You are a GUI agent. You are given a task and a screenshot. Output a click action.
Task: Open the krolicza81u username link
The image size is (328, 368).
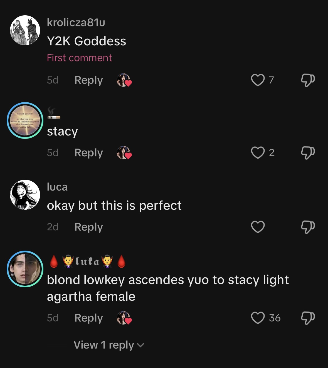tap(76, 23)
